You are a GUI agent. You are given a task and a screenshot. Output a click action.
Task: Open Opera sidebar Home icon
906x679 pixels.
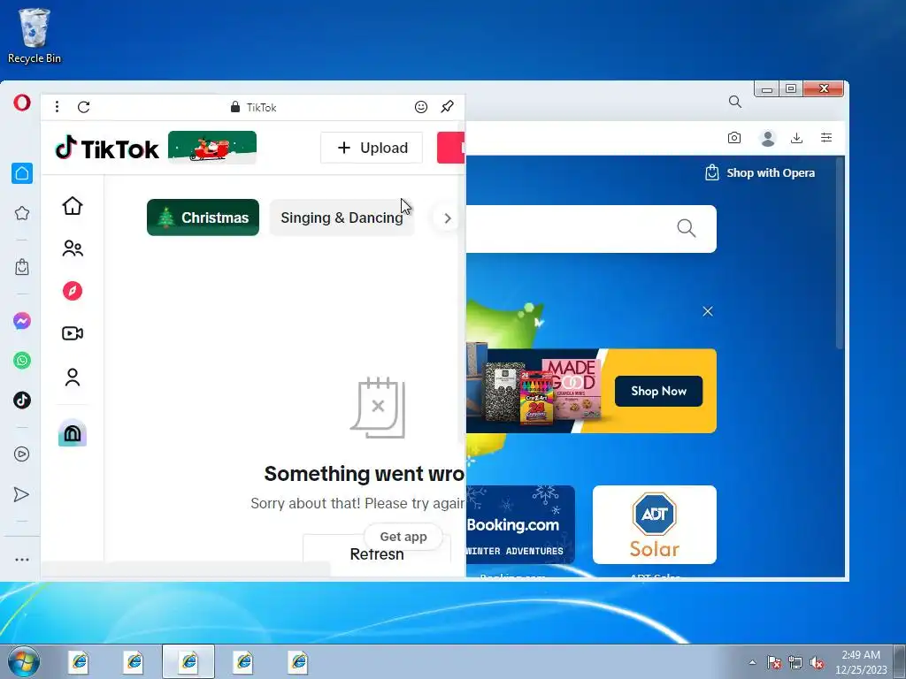coord(22,173)
